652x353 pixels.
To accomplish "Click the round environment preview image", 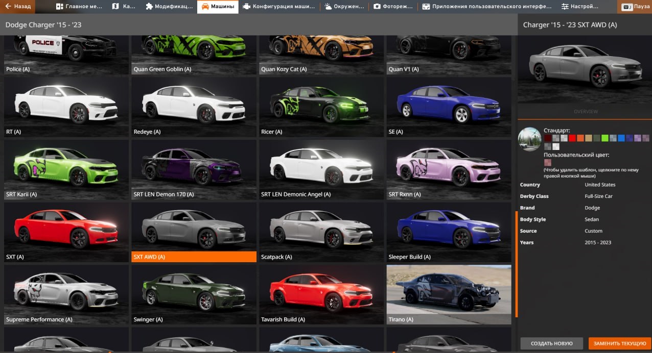I will point(529,139).
